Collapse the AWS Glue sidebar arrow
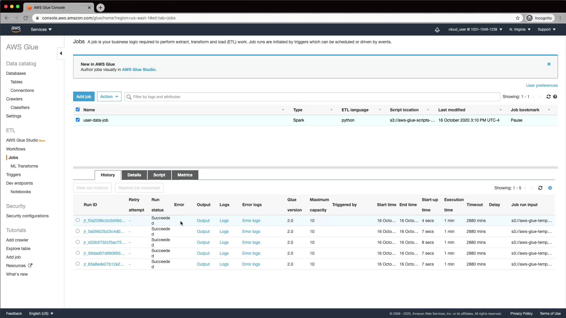 (x=61, y=53)
